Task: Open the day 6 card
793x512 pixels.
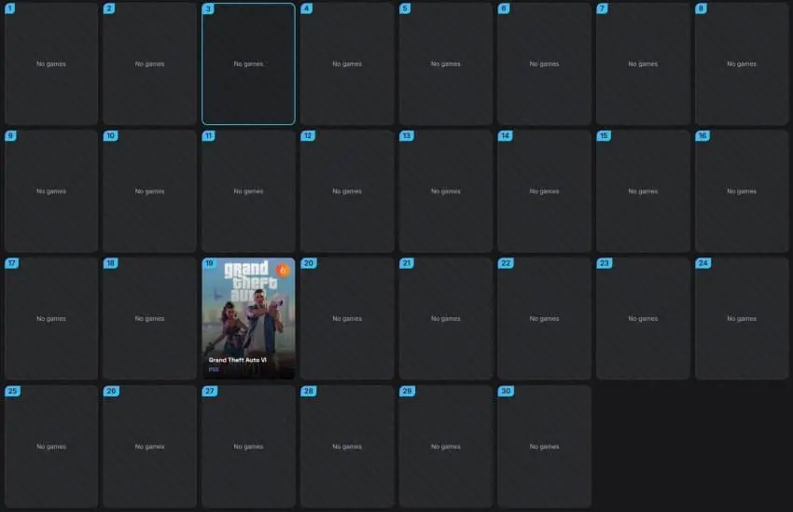Action: coord(544,63)
